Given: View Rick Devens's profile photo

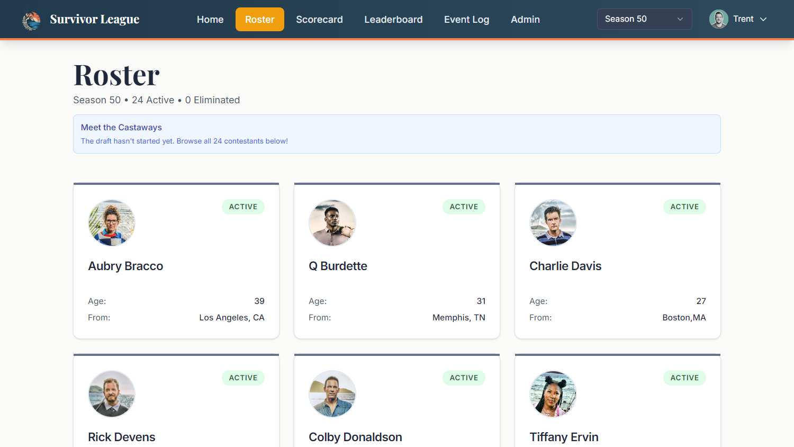Looking at the screenshot, I should [x=112, y=394].
